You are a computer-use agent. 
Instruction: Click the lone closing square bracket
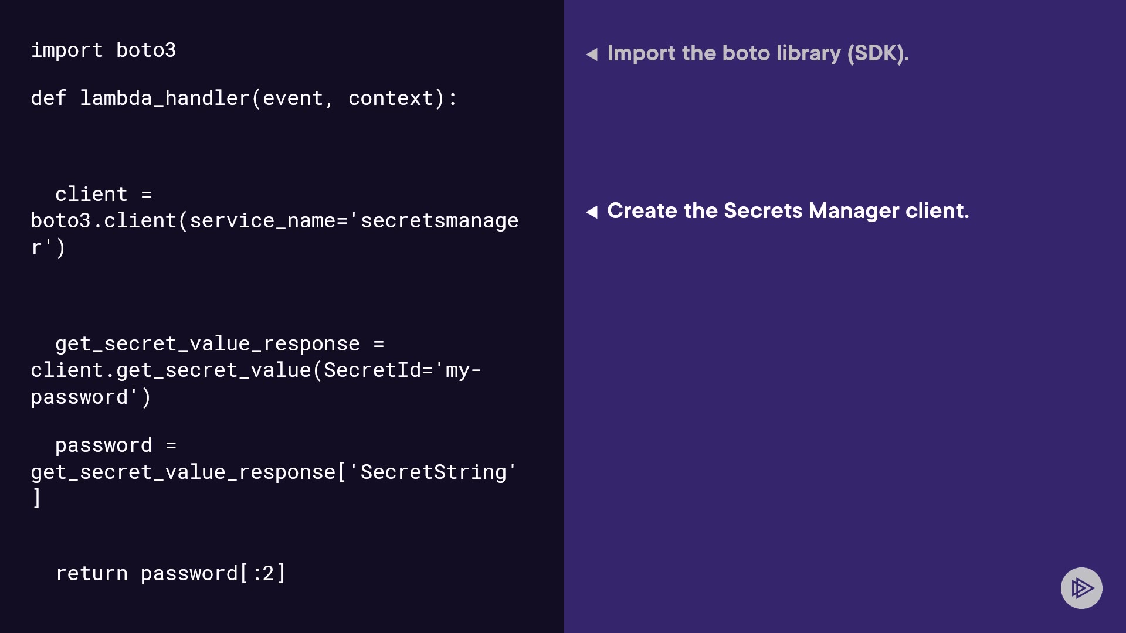click(x=37, y=498)
